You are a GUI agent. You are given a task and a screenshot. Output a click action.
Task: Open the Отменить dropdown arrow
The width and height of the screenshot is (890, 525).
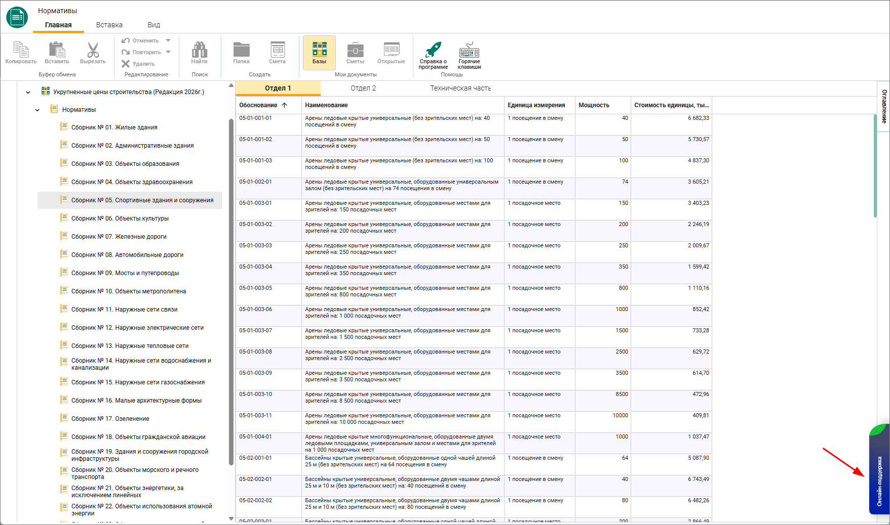[x=168, y=40]
